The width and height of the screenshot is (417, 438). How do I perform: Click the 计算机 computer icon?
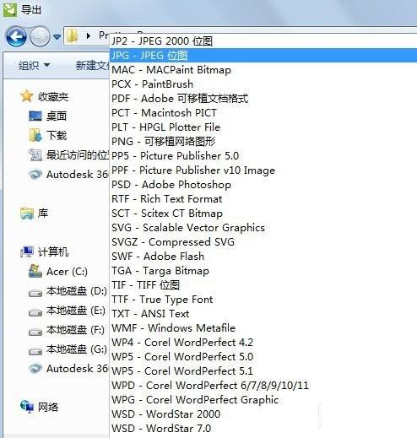pyautogui.click(x=27, y=251)
